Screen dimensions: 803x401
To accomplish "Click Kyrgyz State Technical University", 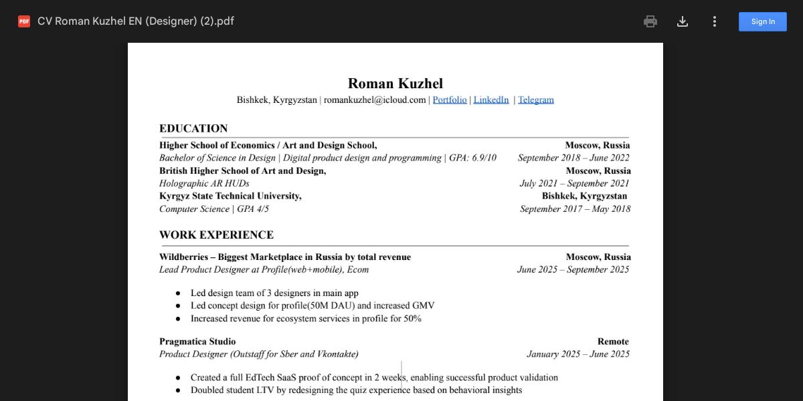I will click(x=230, y=196).
